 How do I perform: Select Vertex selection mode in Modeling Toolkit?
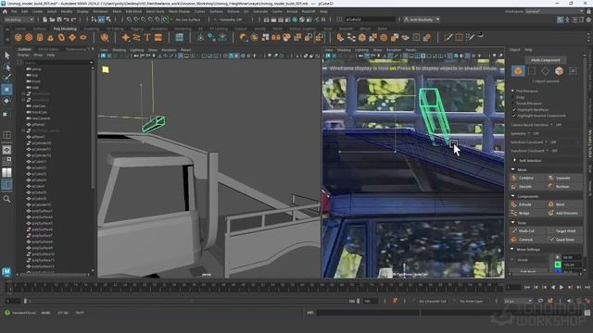(532, 70)
